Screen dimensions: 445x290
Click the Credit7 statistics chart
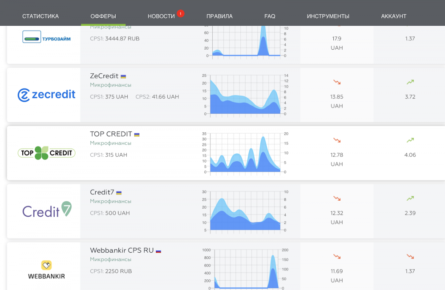pyautogui.click(x=245, y=211)
